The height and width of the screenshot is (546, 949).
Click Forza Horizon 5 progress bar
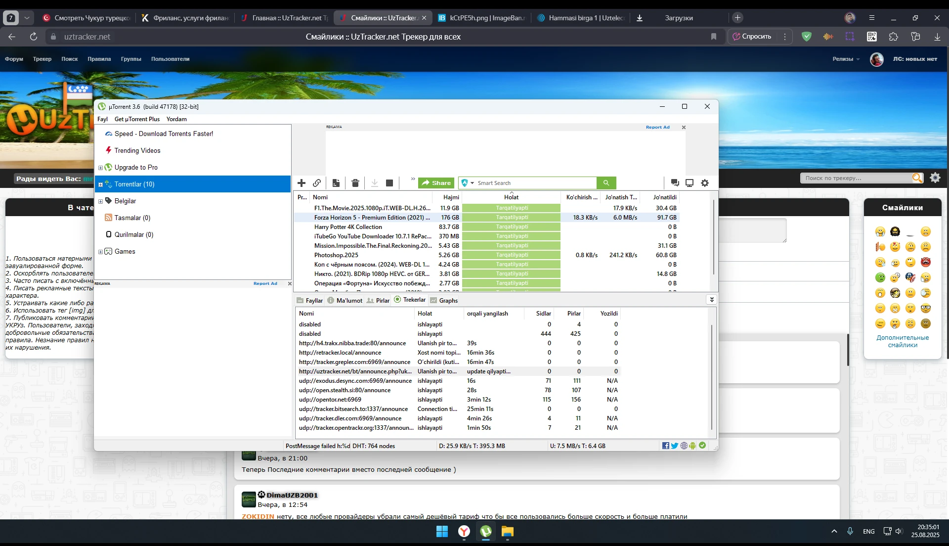(511, 218)
